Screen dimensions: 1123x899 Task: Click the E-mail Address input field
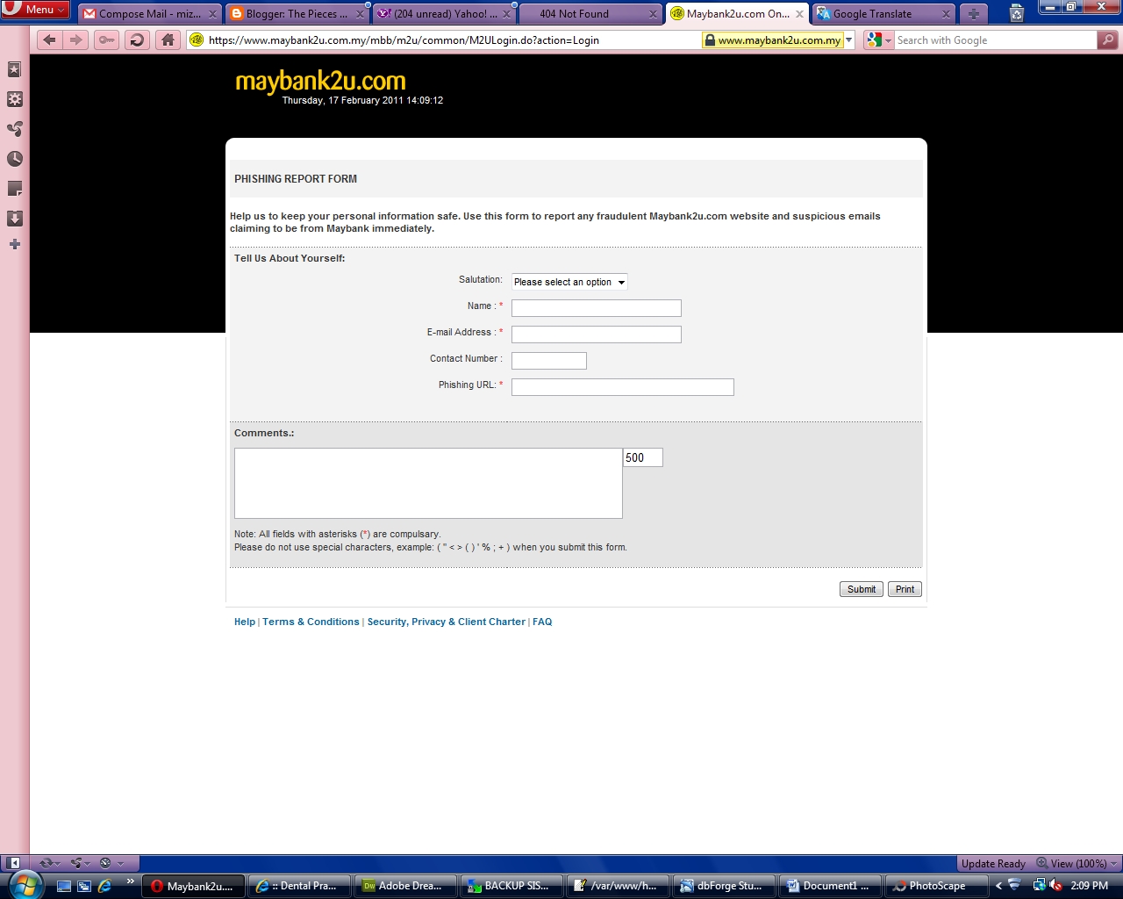click(597, 334)
